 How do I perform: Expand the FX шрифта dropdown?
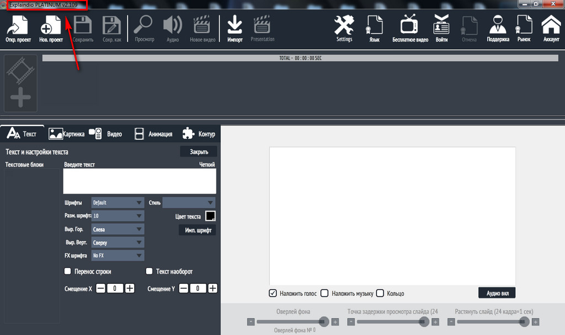117,255
